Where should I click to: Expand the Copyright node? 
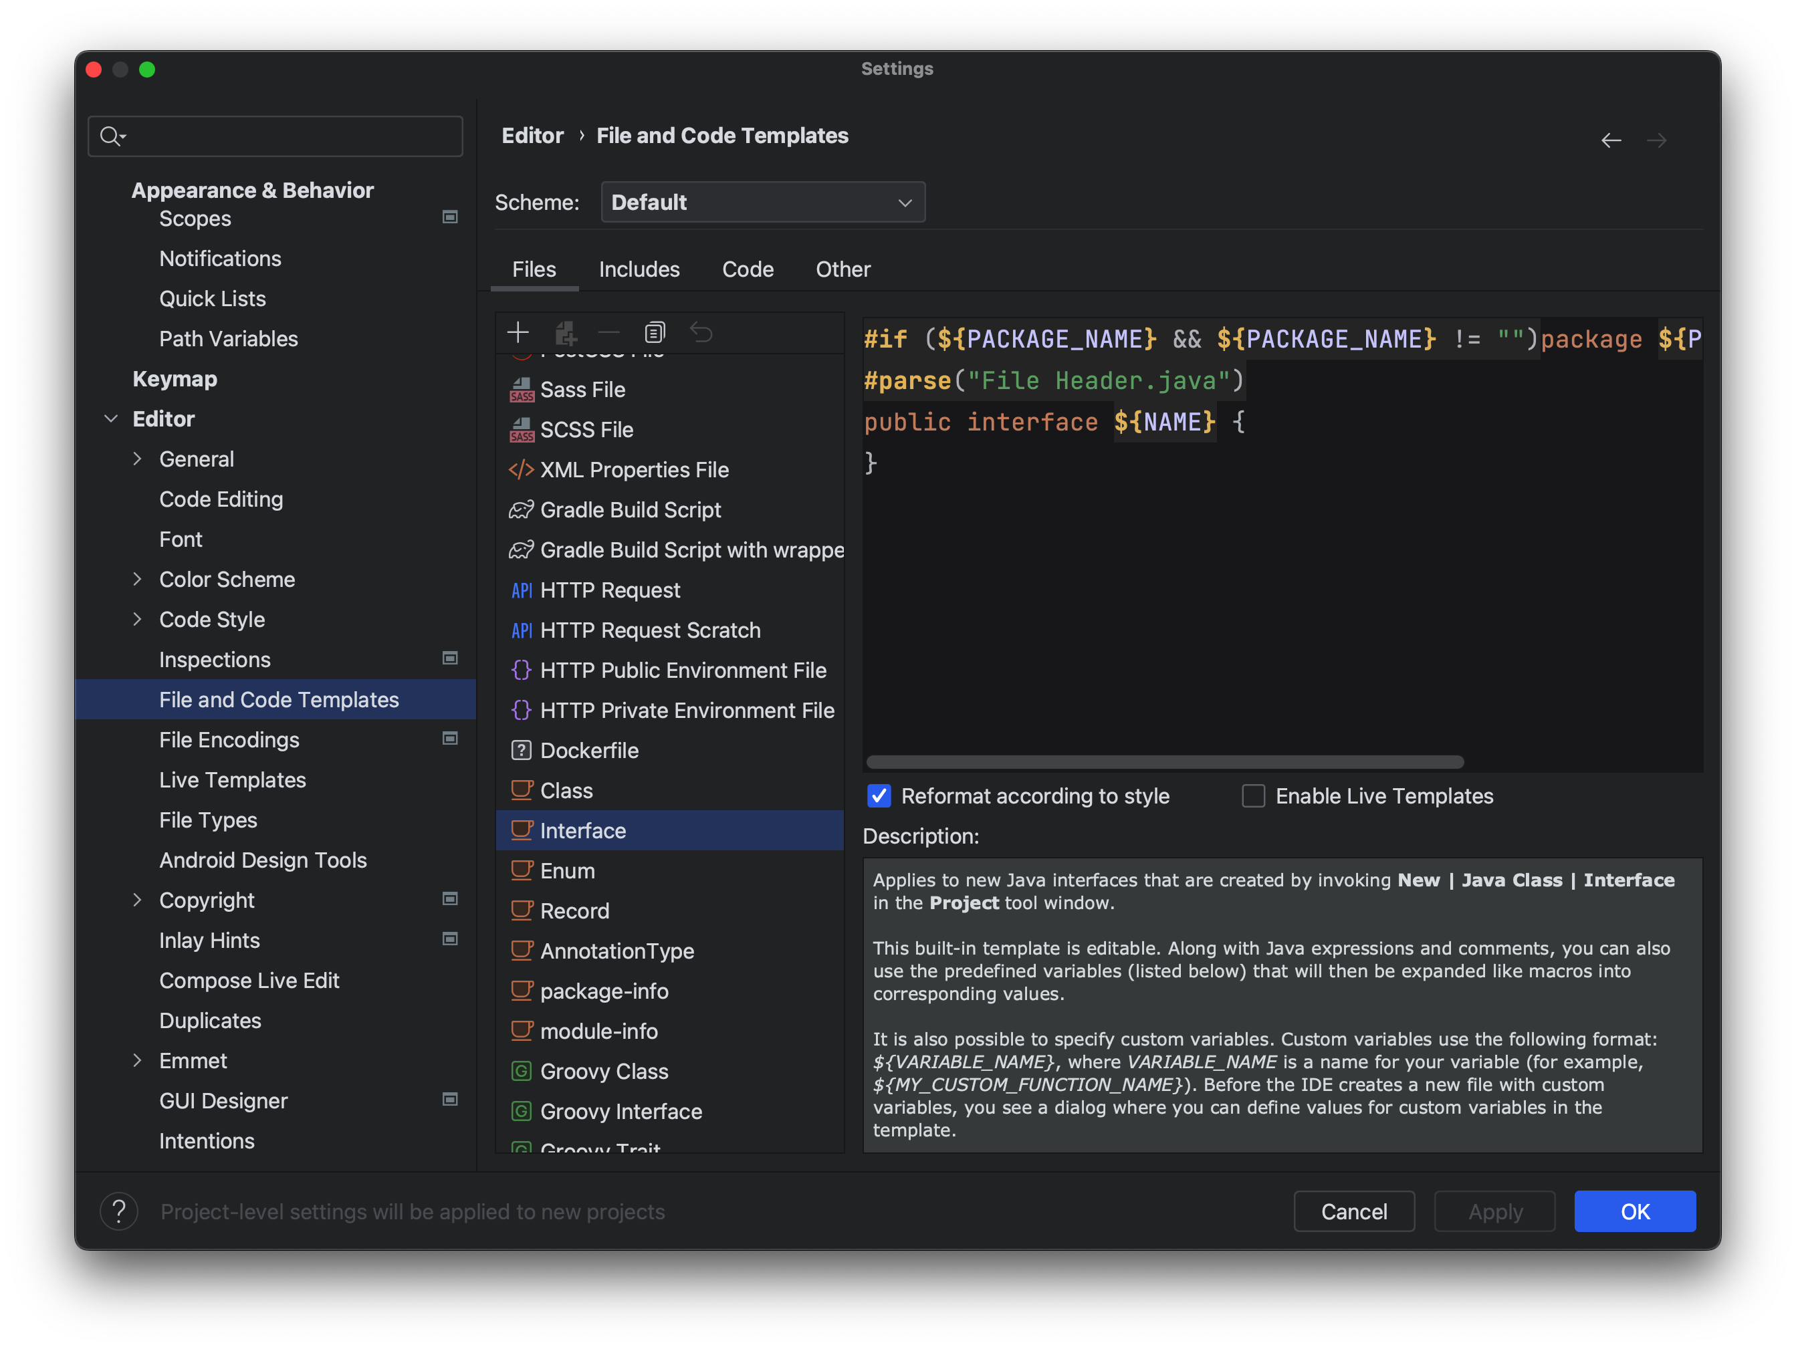point(137,899)
